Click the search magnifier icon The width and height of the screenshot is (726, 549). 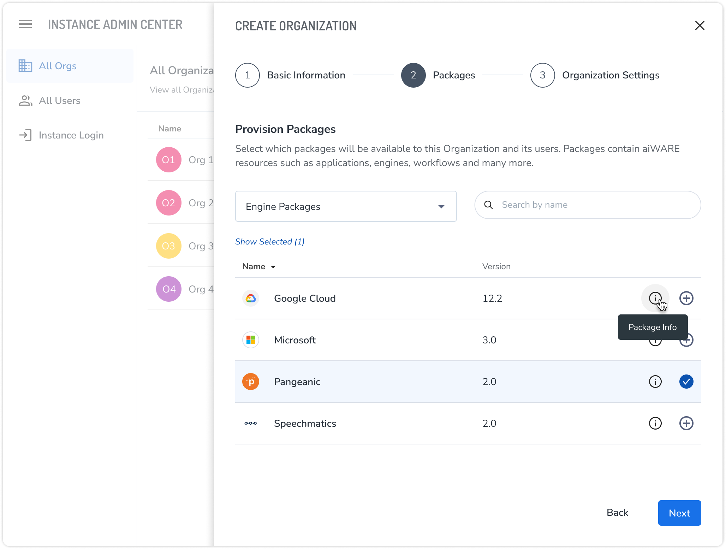click(x=488, y=205)
